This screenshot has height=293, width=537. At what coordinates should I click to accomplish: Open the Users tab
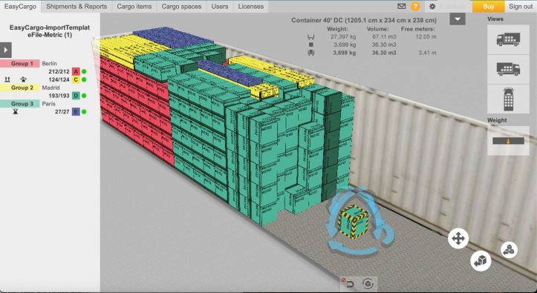[220, 6]
